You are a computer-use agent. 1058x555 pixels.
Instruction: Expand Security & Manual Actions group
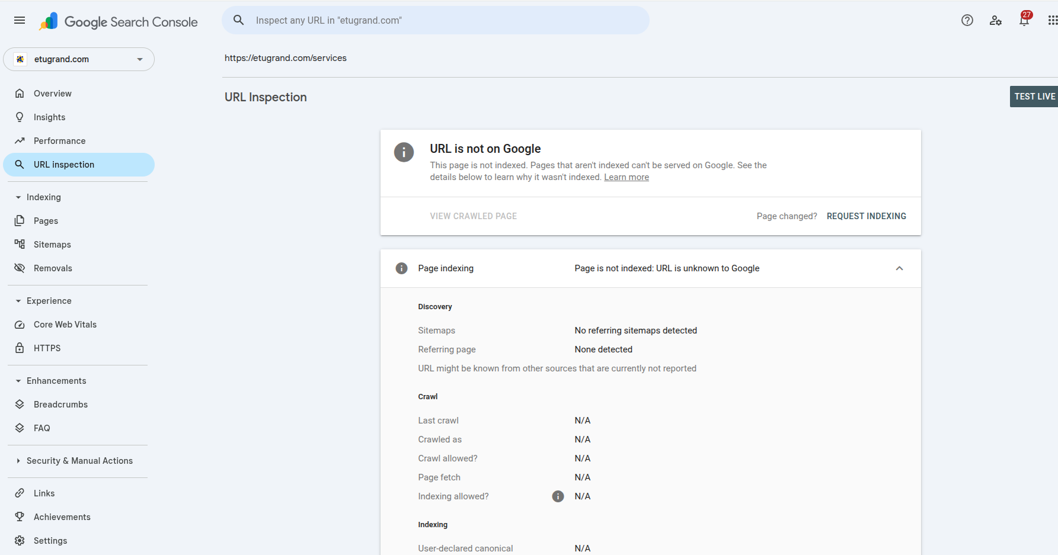pyautogui.click(x=18, y=461)
